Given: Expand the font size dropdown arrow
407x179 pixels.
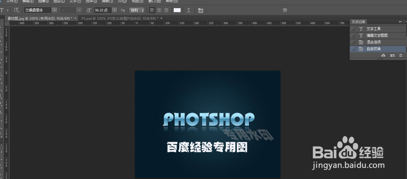Looking at the screenshot, I should coord(114,10).
